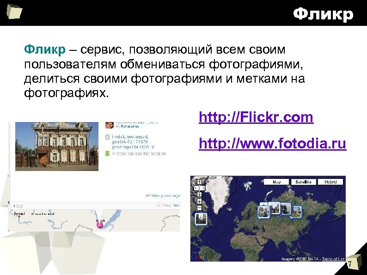Click the Prev arrow button
The image size is (367, 275).
pos(159,206)
